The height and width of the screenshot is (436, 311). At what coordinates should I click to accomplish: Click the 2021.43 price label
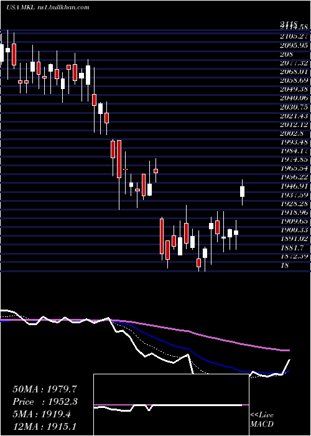pyautogui.click(x=294, y=116)
